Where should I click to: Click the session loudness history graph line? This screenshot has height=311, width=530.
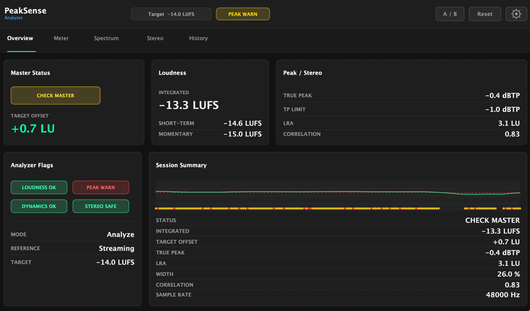coord(338,192)
